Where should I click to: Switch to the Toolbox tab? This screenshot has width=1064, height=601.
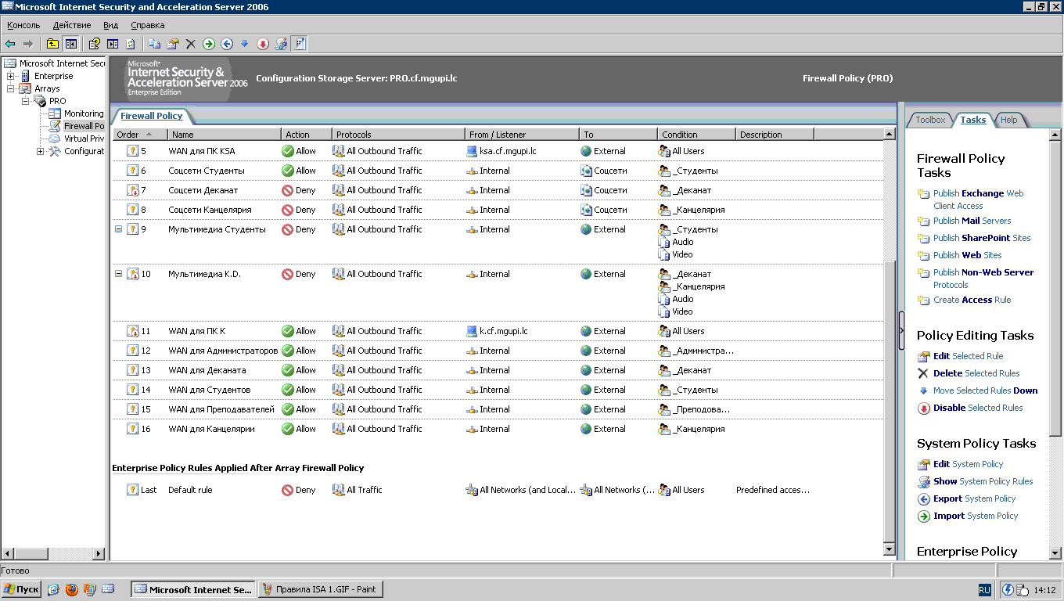(930, 120)
